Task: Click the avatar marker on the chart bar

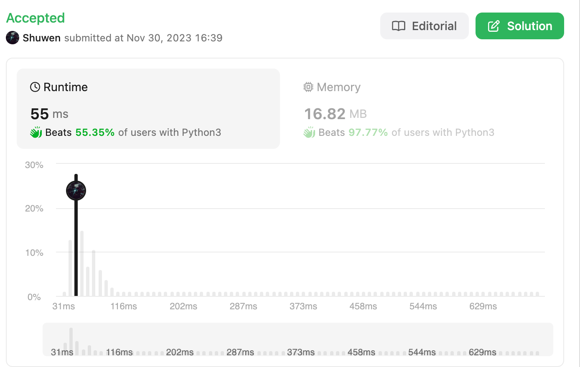Action: point(76,191)
